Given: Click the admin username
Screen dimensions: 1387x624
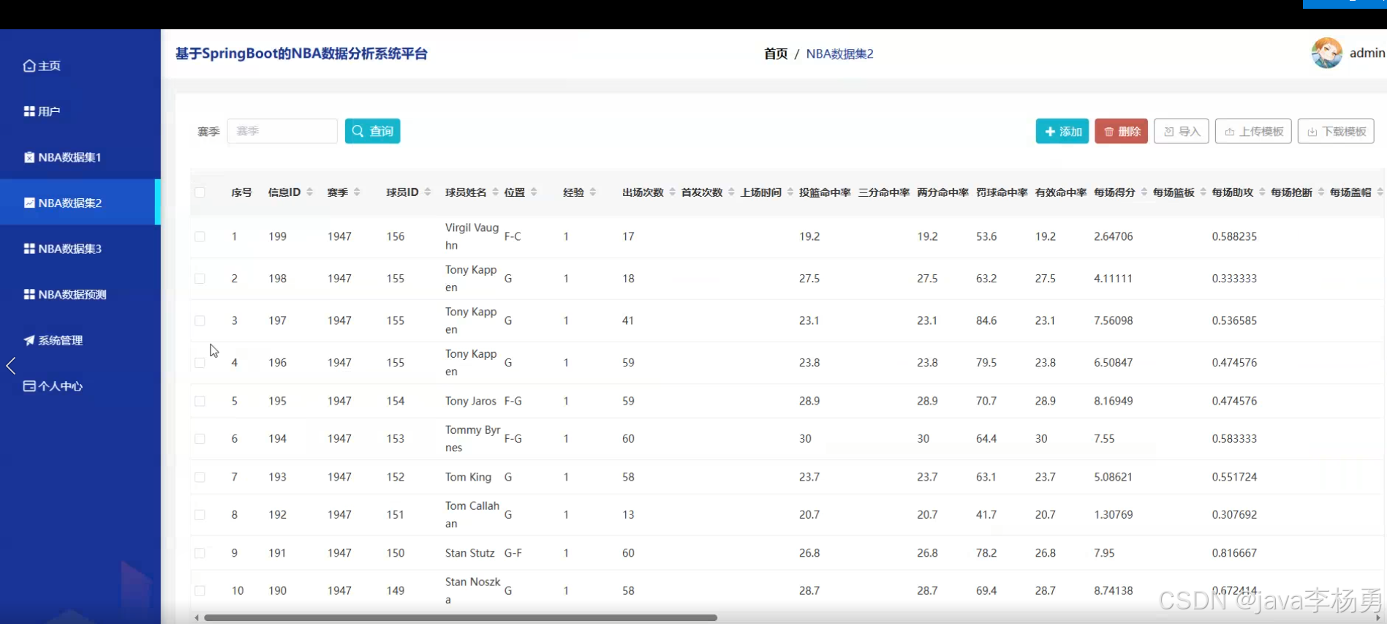Looking at the screenshot, I should tap(1367, 53).
